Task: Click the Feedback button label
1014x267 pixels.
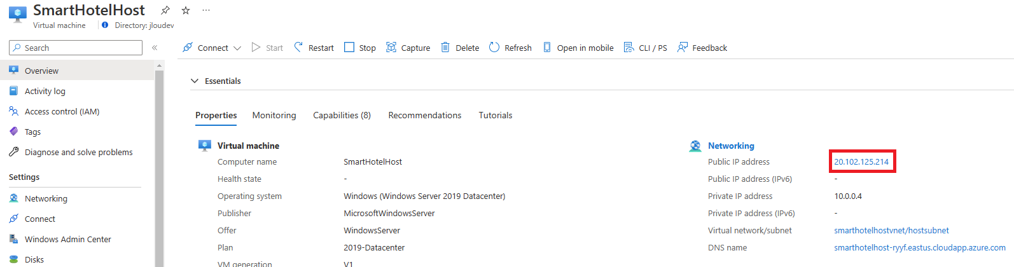Action: click(x=709, y=48)
